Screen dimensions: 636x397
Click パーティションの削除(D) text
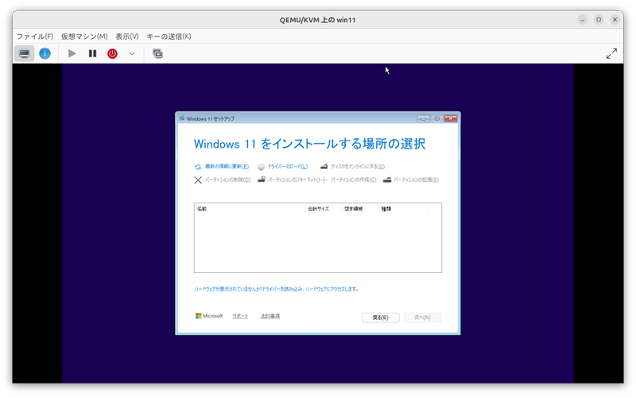pyautogui.click(x=227, y=180)
